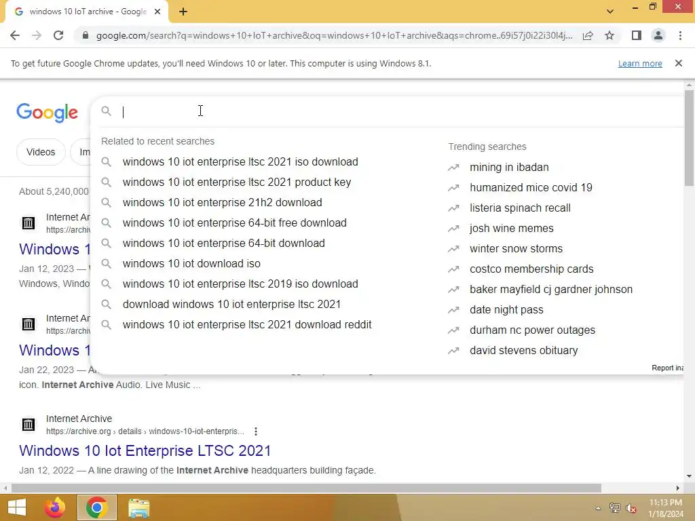Select trending search listeria spinach recall
This screenshot has width=695, height=521.
520,208
